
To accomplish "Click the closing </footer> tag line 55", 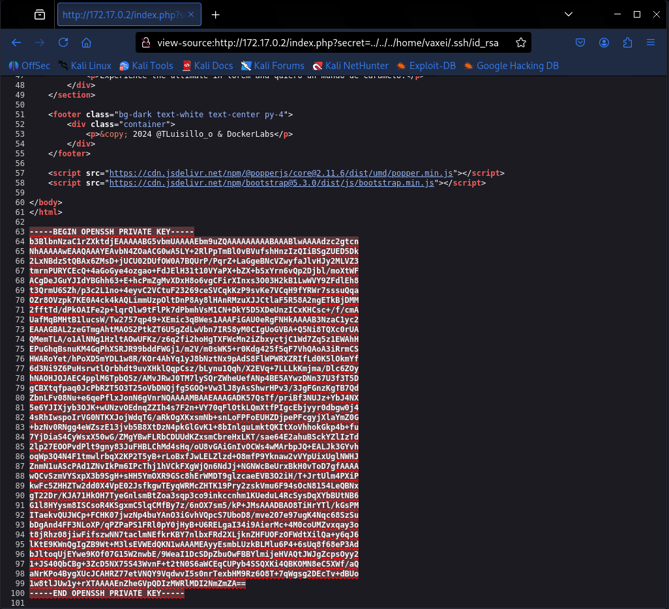I will 69,154.
